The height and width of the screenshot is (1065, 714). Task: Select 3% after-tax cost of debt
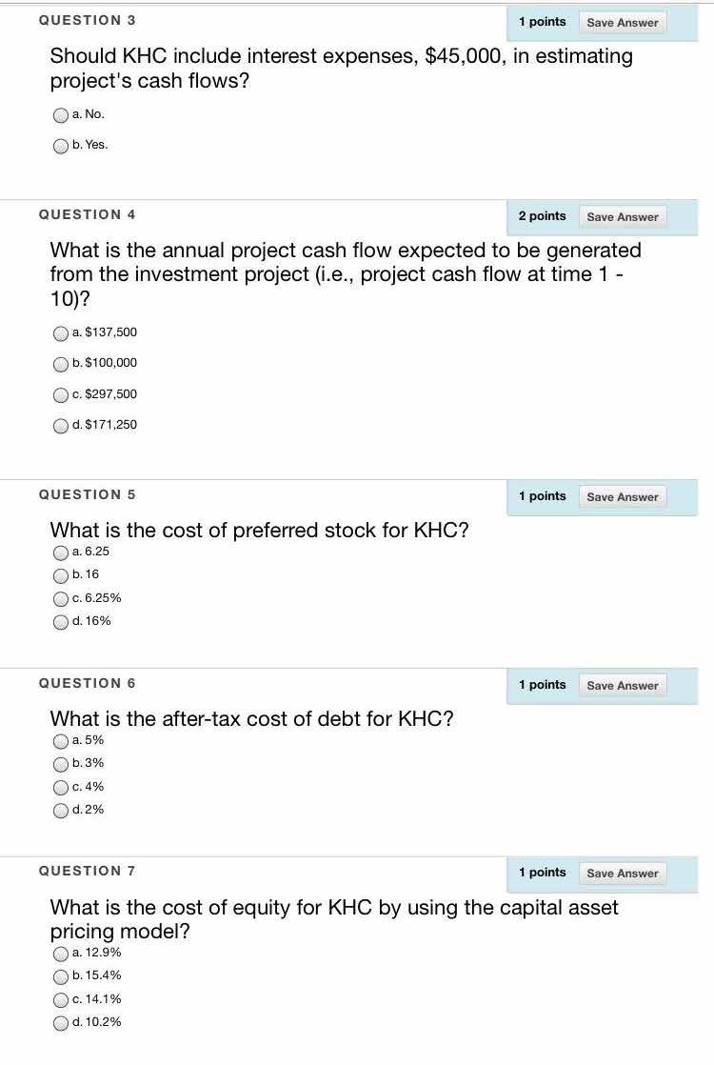click(61, 763)
